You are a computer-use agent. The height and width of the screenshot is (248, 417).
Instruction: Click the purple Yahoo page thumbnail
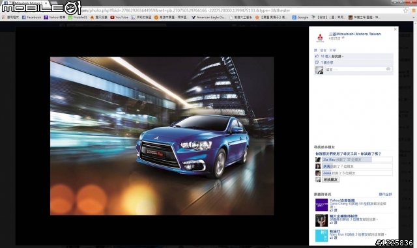pos(321,205)
